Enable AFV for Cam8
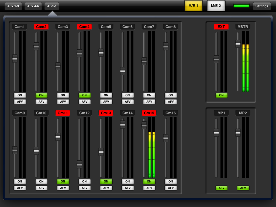 [171, 102]
